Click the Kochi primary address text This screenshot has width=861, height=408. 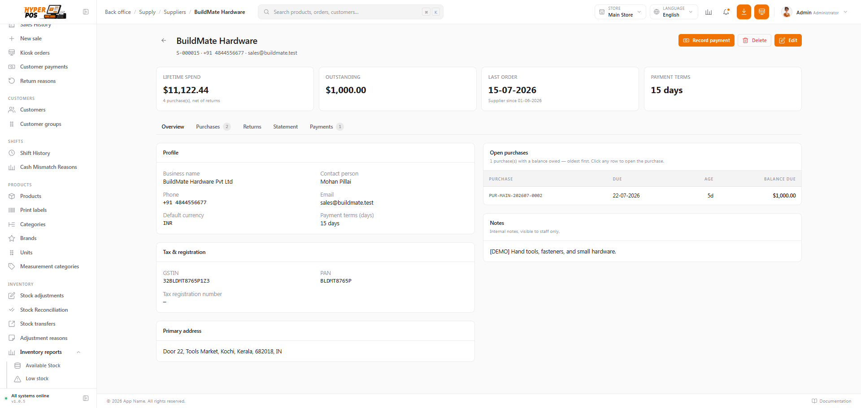(222, 352)
